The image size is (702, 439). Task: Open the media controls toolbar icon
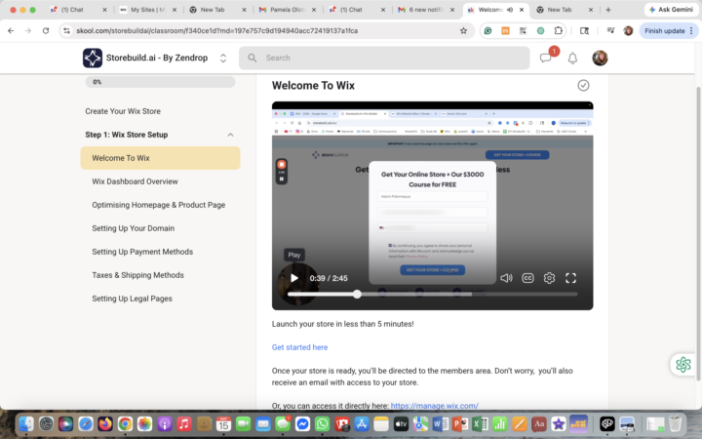[x=610, y=30]
